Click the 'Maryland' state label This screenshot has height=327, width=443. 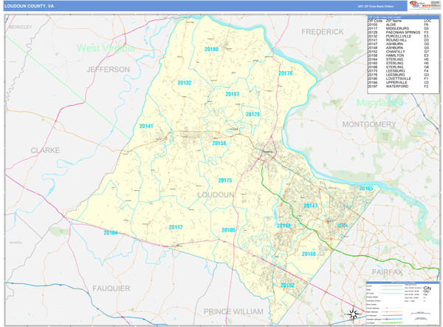377,103
